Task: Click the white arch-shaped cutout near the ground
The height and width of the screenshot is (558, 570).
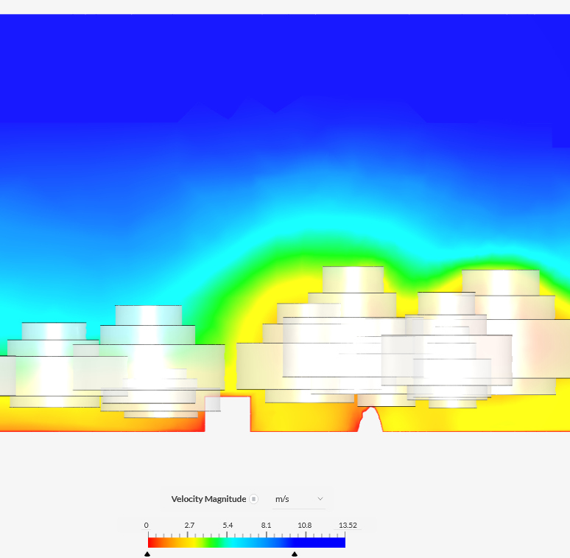Action: [x=370, y=422]
